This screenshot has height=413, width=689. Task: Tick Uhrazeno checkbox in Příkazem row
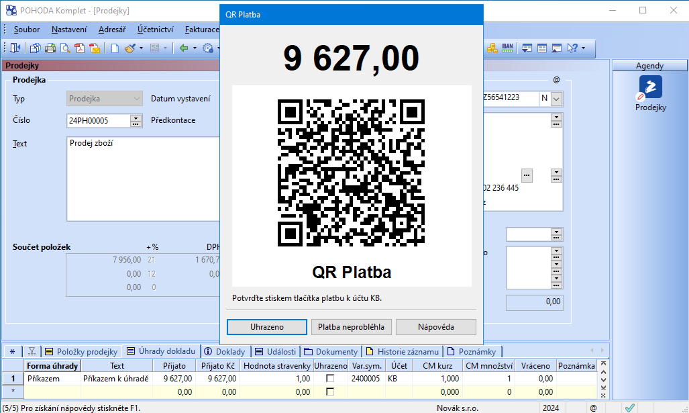(x=330, y=378)
